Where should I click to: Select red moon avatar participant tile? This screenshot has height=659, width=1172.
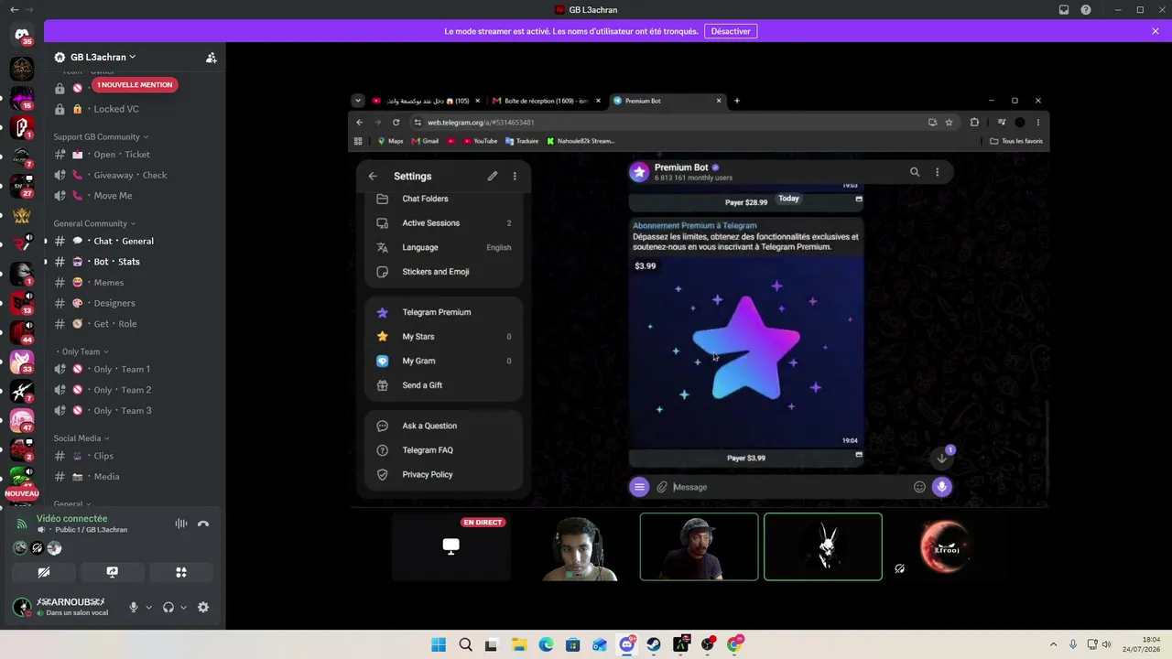945,546
